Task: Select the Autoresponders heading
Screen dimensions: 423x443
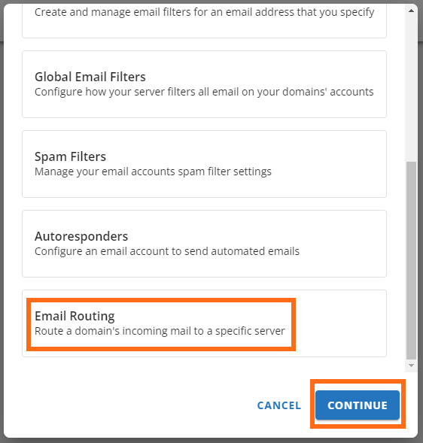Action: [81, 236]
